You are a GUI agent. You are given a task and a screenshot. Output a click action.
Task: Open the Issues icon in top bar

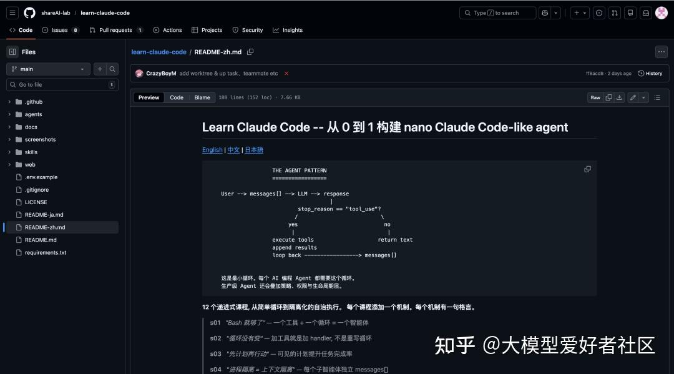[x=598, y=13]
